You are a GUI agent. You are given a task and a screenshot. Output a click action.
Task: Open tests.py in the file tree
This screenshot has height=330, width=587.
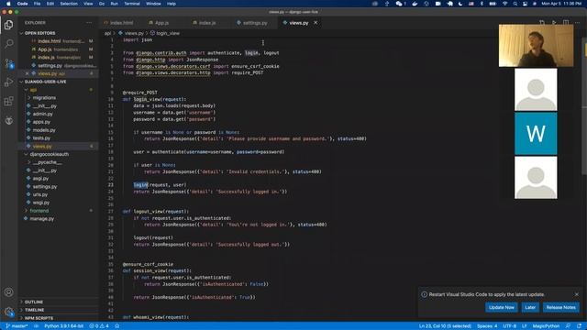coord(41,138)
